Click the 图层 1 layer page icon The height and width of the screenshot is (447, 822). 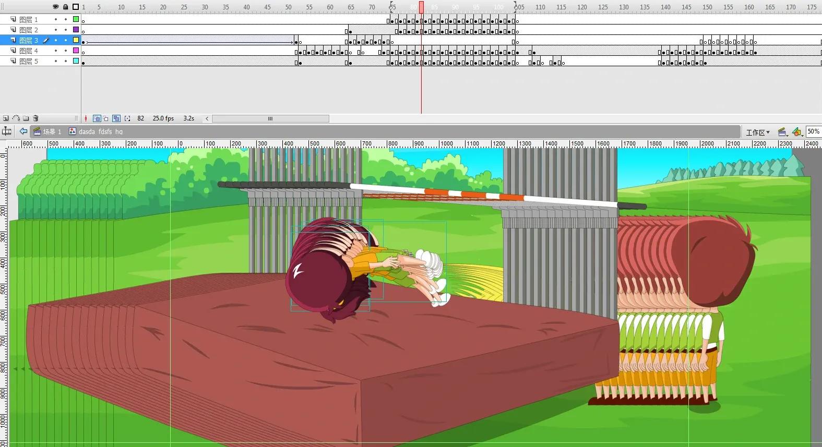pos(14,19)
